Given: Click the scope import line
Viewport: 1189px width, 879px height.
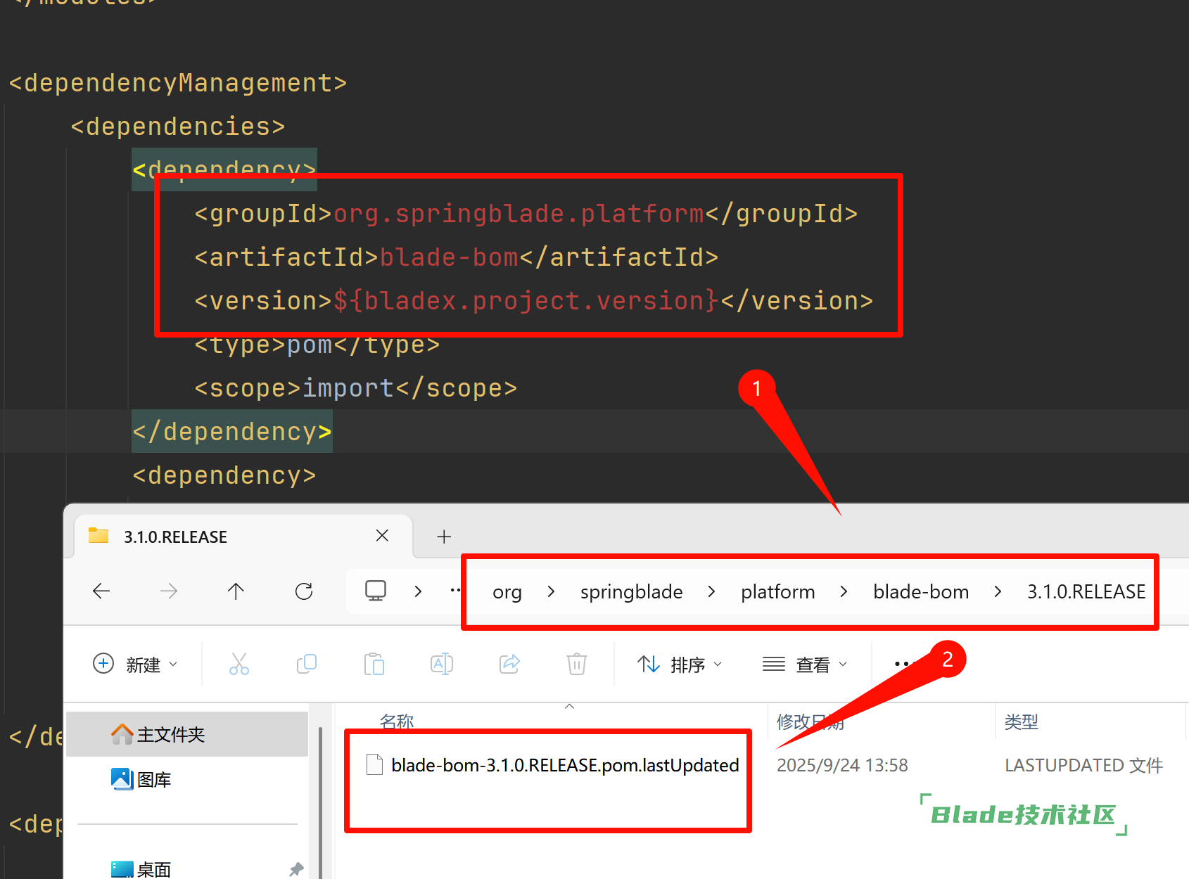Looking at the screenshot, I should [x=355, y=388].
